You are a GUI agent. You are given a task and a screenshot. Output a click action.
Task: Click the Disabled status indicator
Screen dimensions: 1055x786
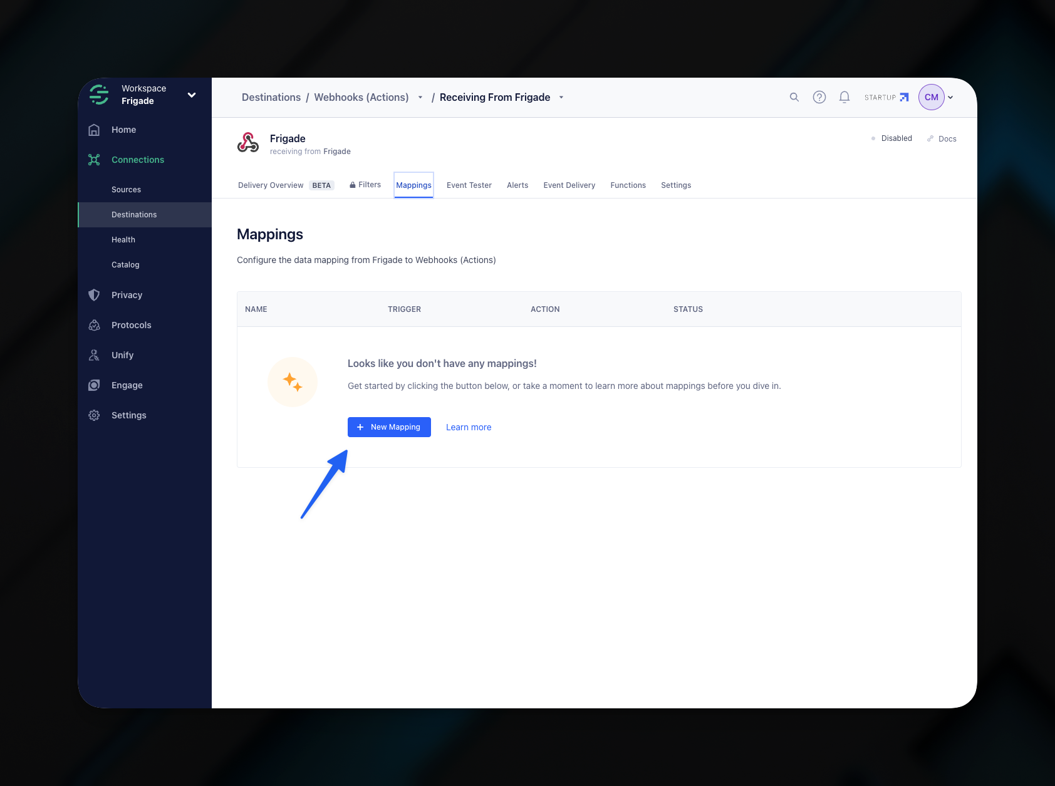click(891, 138)
